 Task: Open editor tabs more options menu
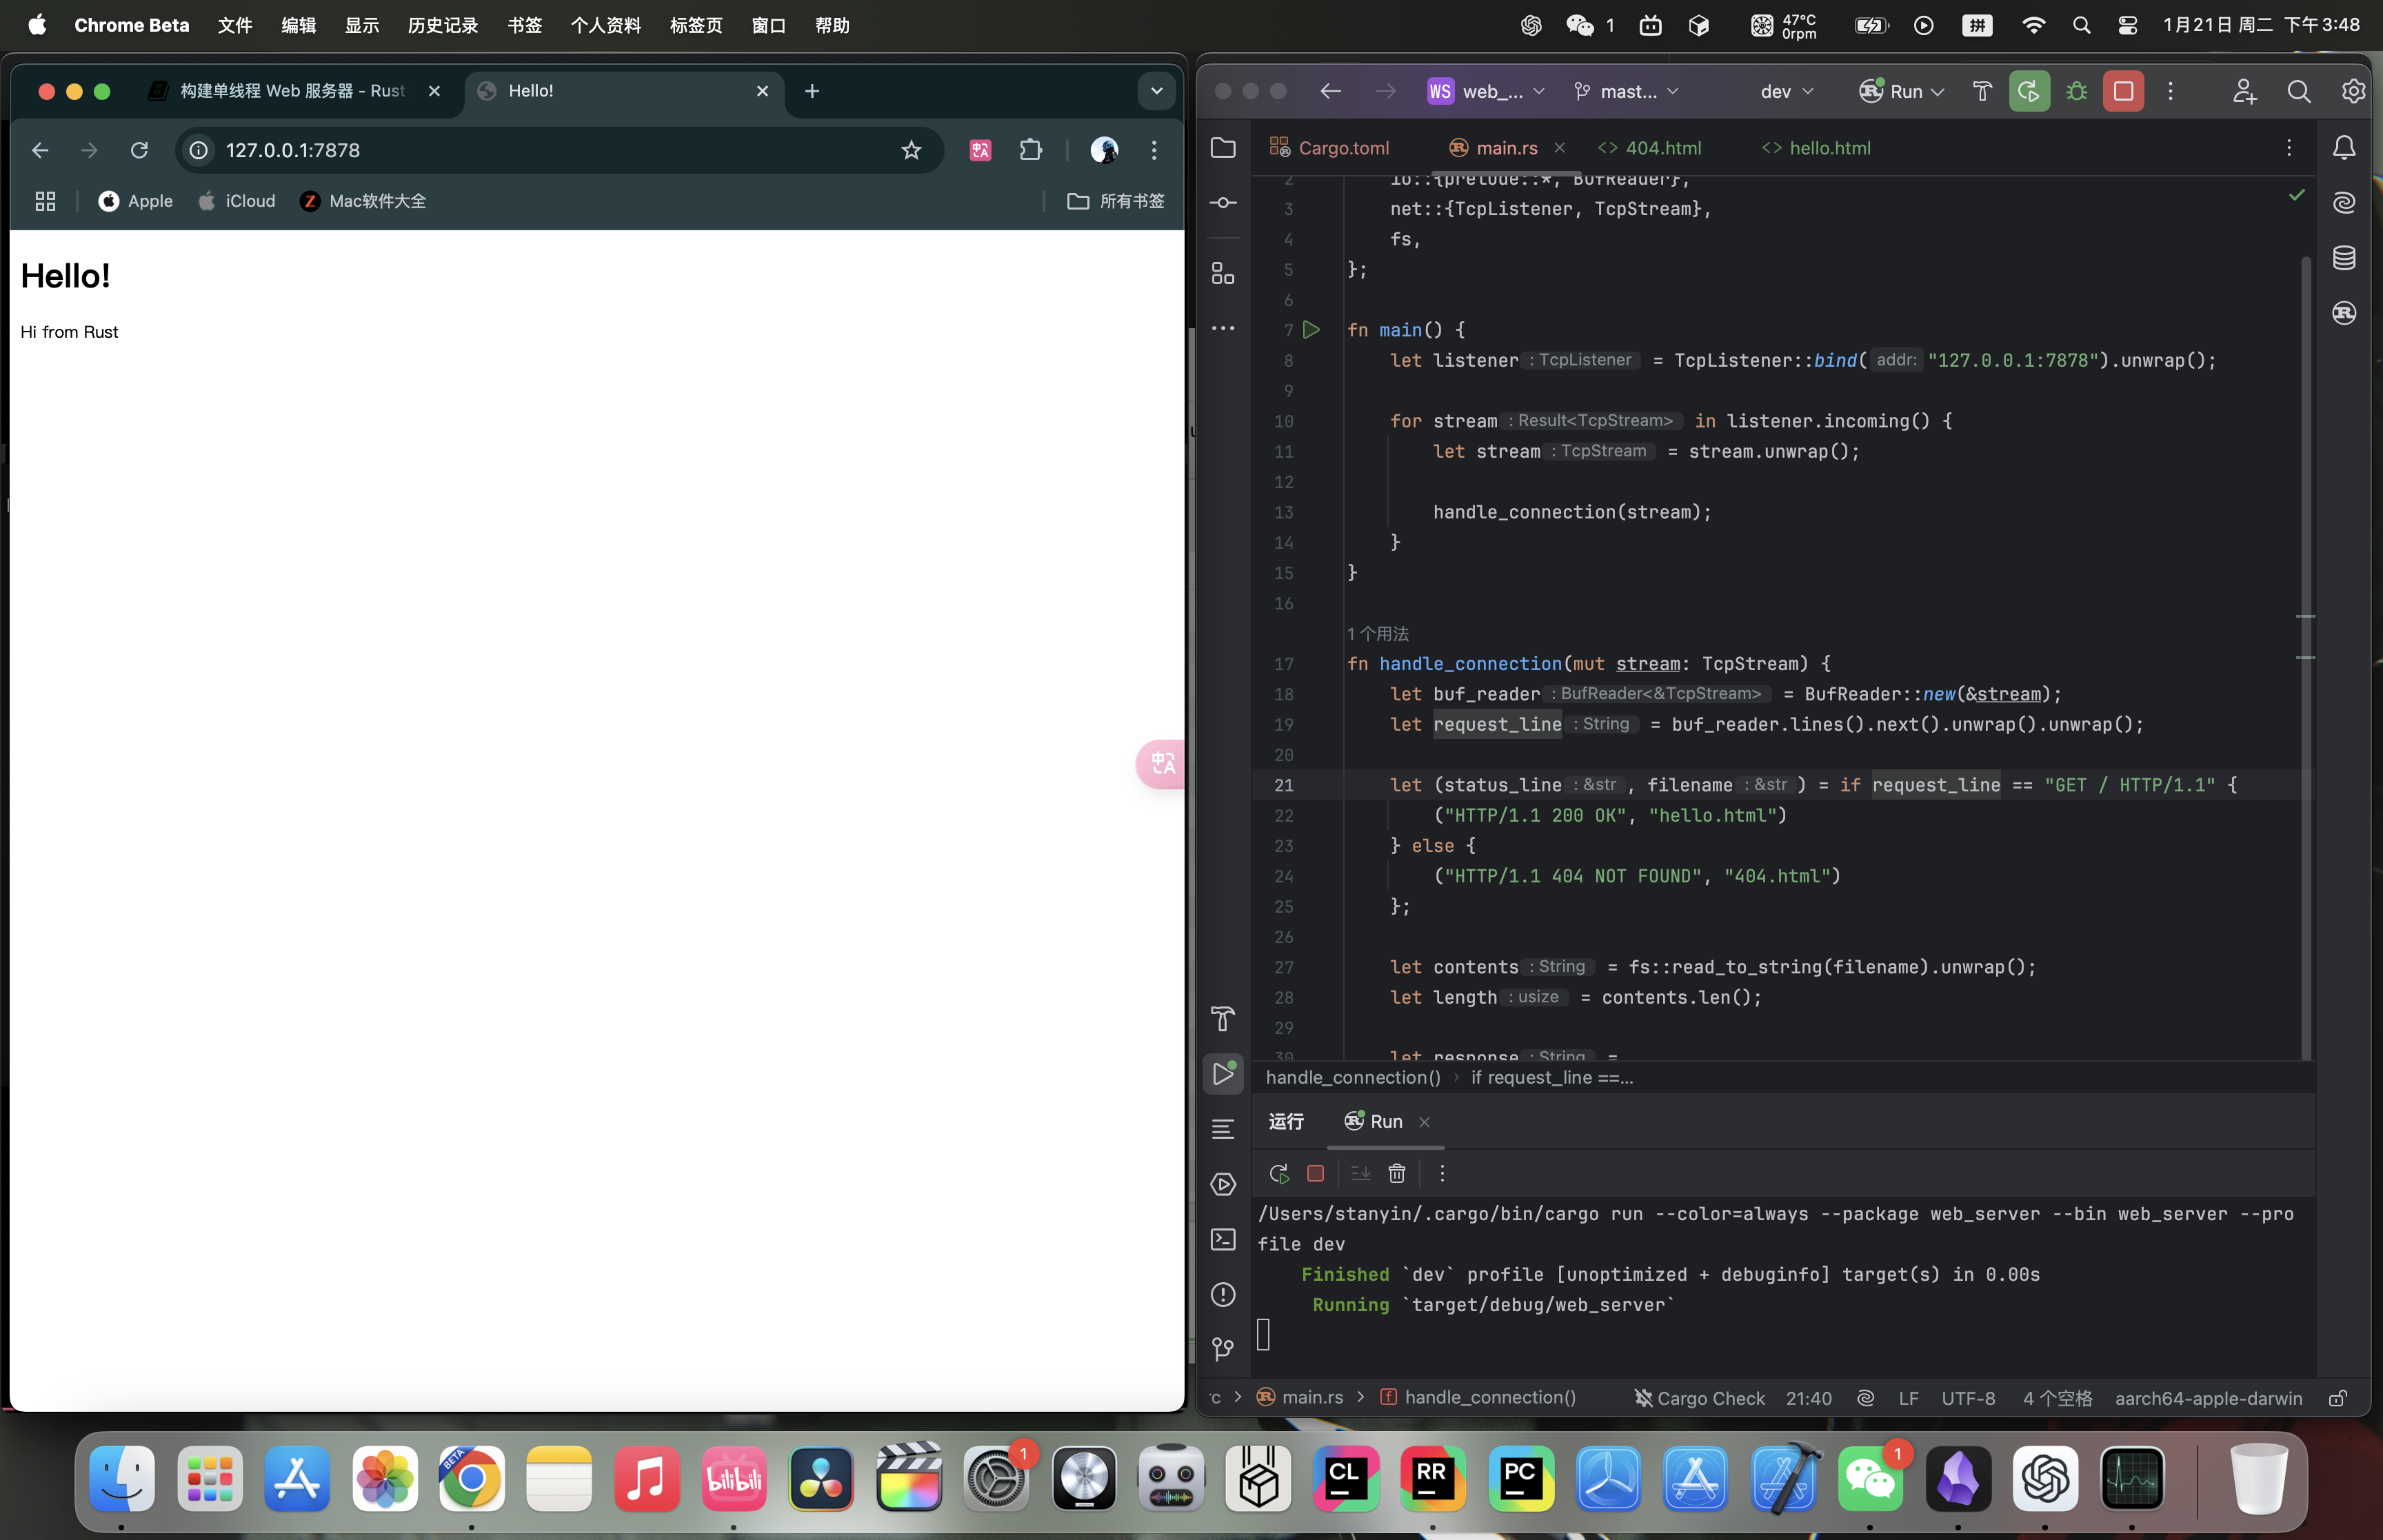[2289, 148]
